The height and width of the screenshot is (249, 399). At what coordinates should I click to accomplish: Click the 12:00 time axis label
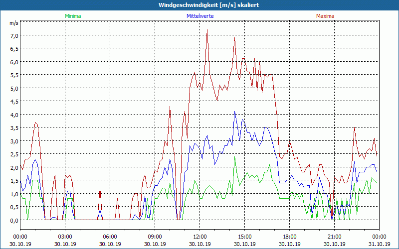[x=200, y=237]
